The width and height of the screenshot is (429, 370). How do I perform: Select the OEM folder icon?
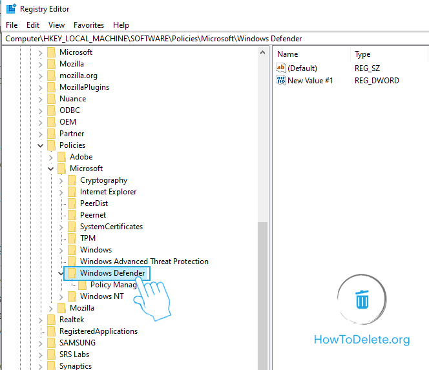[52, 122]
